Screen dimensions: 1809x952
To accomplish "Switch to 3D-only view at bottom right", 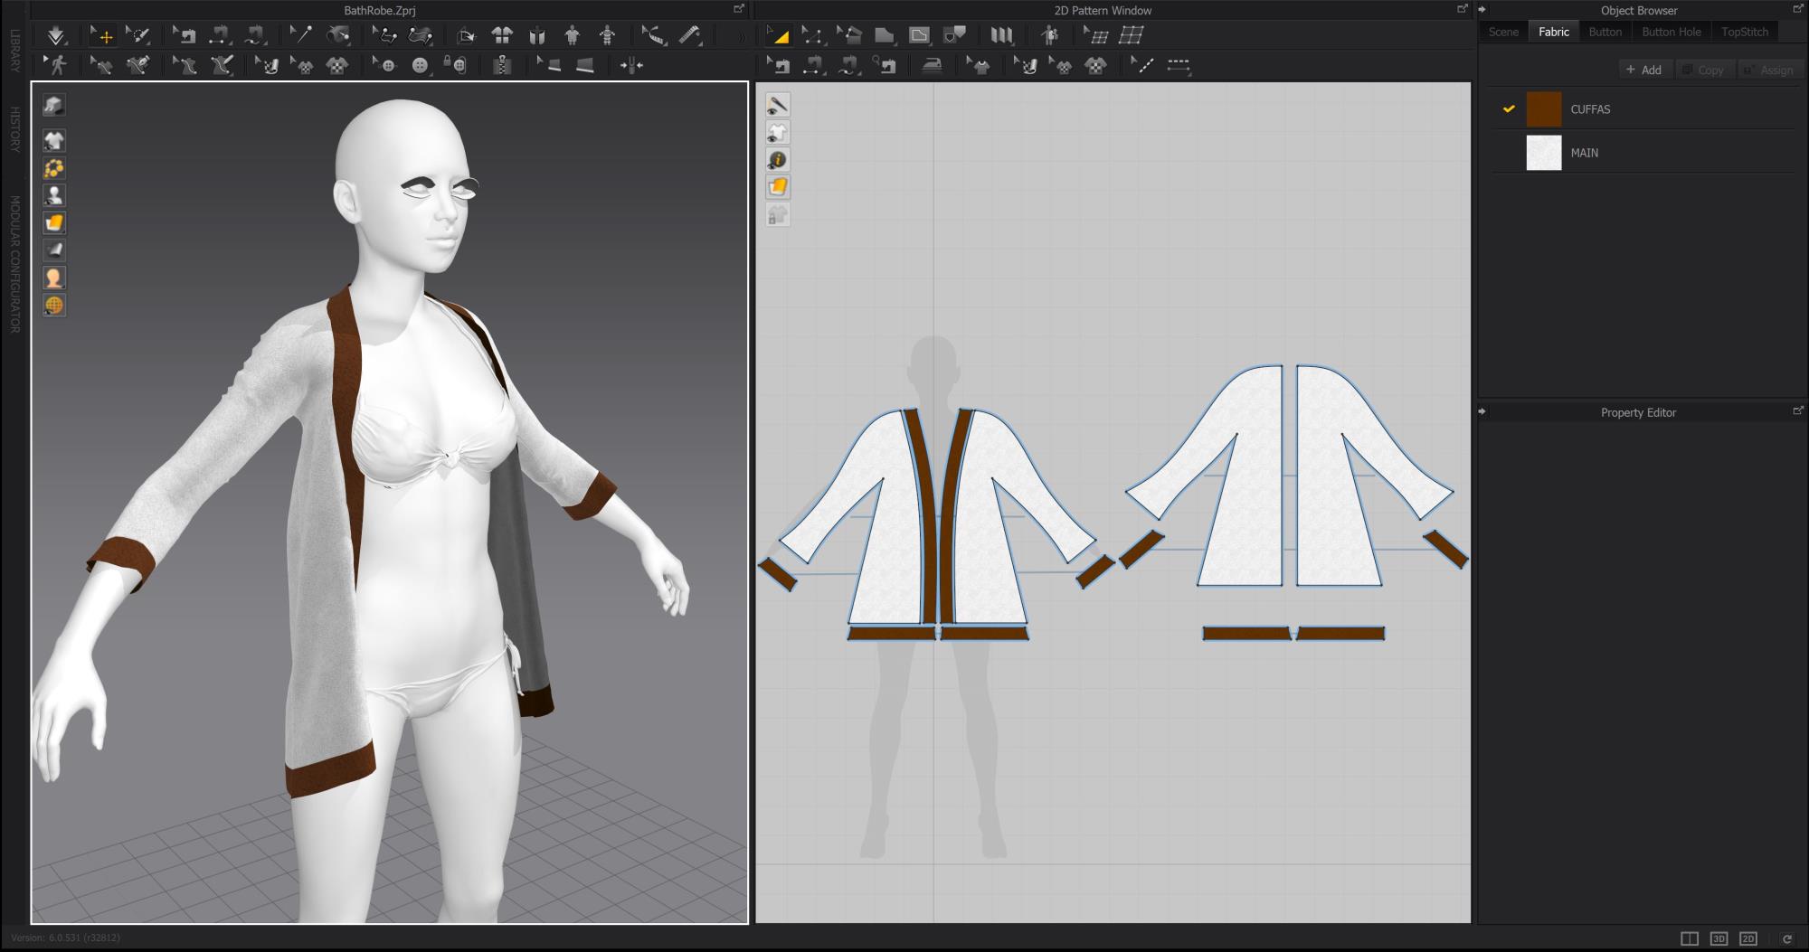I will coord(1719,938).
